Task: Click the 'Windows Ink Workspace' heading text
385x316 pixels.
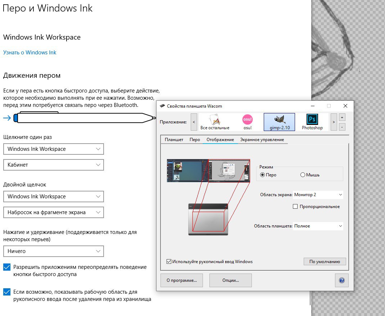Action: (x=42, y=37)
